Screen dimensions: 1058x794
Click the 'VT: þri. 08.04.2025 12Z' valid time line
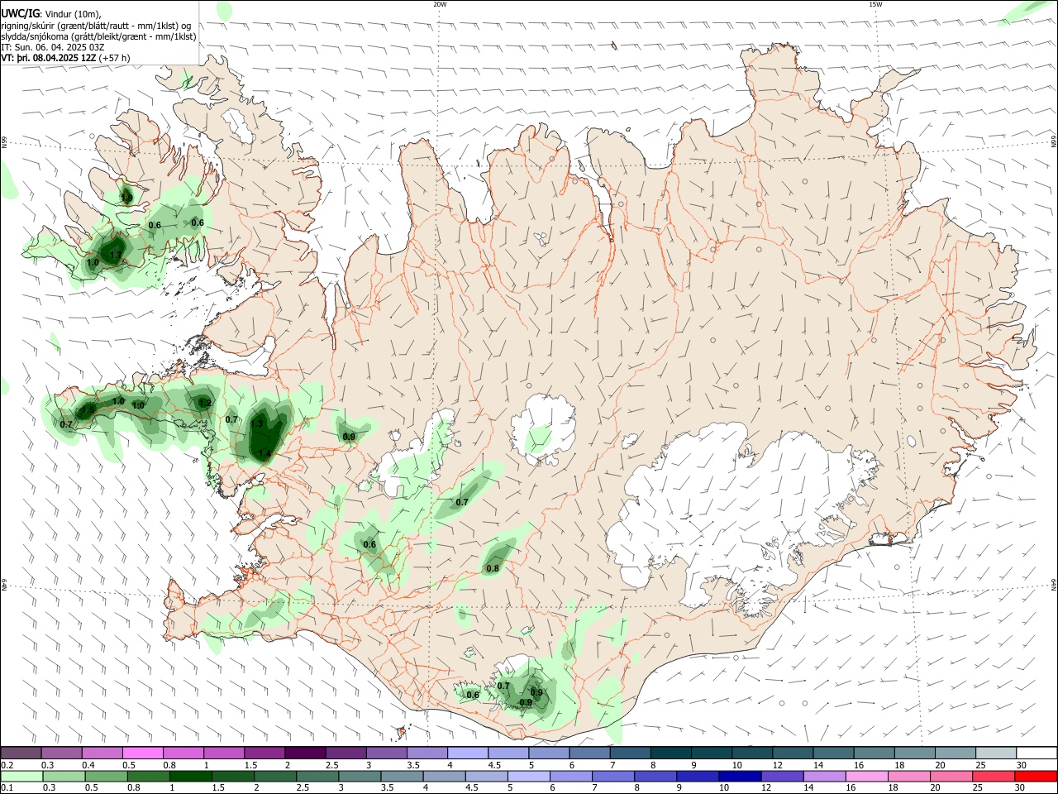49,58
